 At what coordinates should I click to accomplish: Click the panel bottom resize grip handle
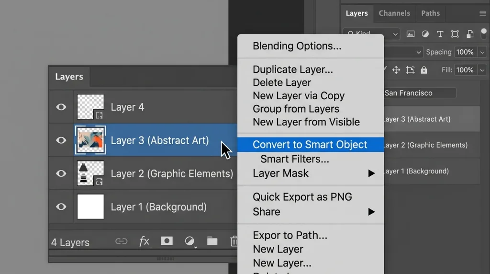click(x=165, y=259)
